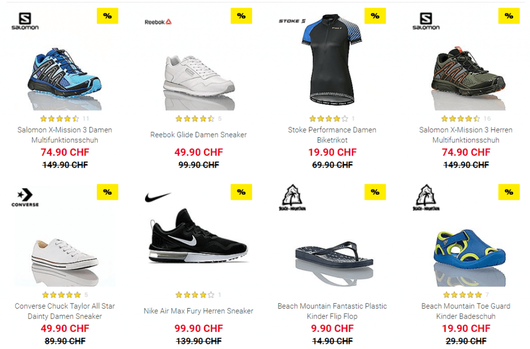Open the Beach Mountain Fantastic Plastic Flip Flop link
This screenshot has width=530, height=349.
point(332,311)
